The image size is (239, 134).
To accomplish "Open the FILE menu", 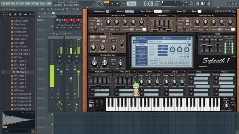I will [x=3, y=3].
